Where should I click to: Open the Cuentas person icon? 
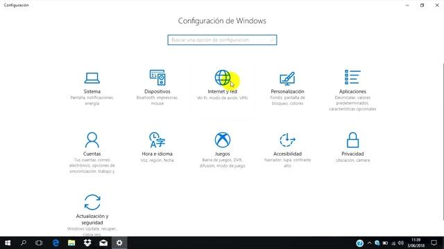pos(92,140)
